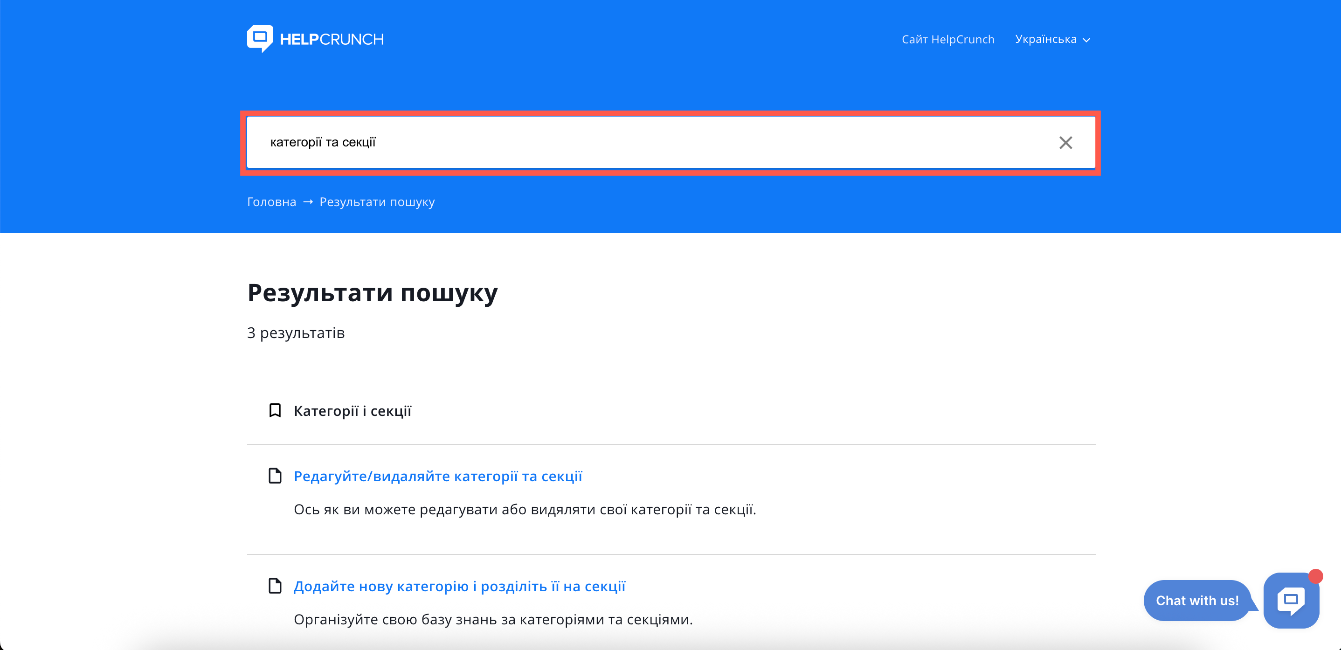This screenshot has width=1341, height=650.
Task: Click the Chat with us! bubble
Action: [1197, 601]
